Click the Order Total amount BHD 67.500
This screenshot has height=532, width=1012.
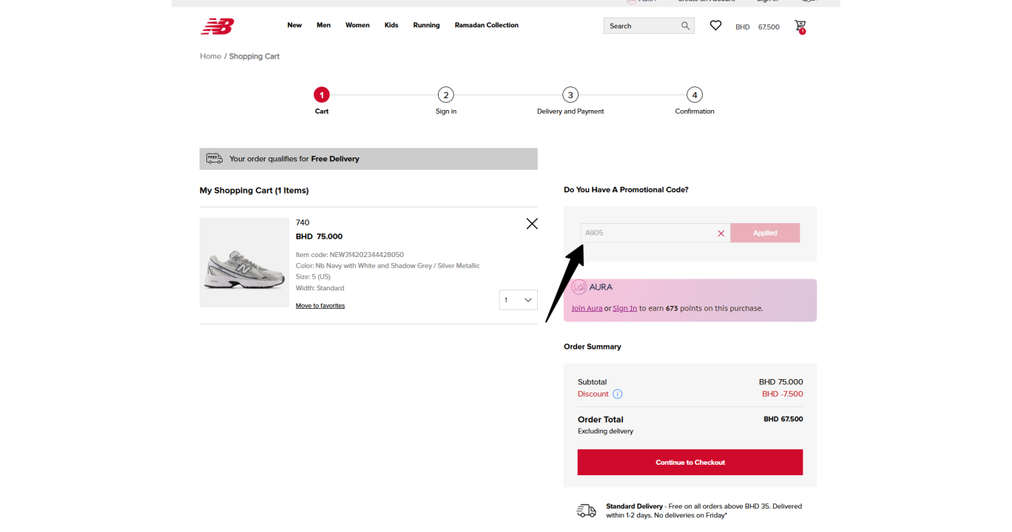(x=783, y=419)
